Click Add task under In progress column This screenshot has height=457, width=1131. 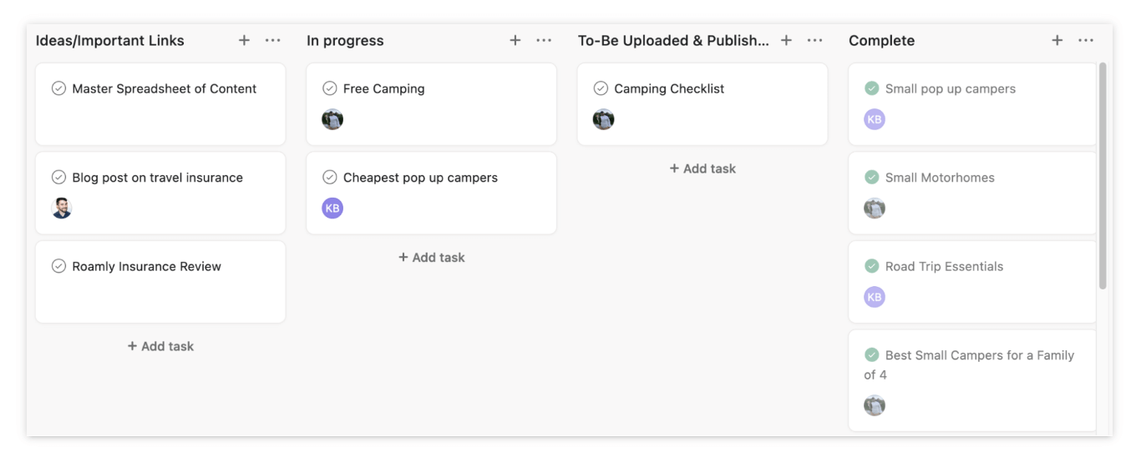click(432, 258)
